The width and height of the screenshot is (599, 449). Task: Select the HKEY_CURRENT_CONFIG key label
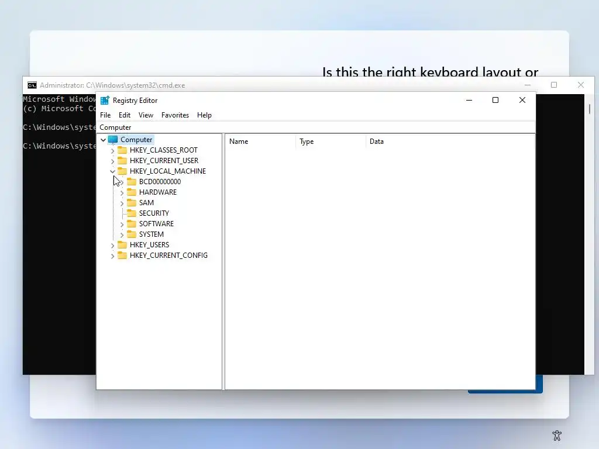(x=168, y=255)
